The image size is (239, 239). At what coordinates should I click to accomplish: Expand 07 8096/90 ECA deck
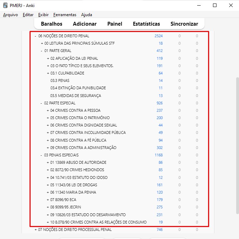48,200
